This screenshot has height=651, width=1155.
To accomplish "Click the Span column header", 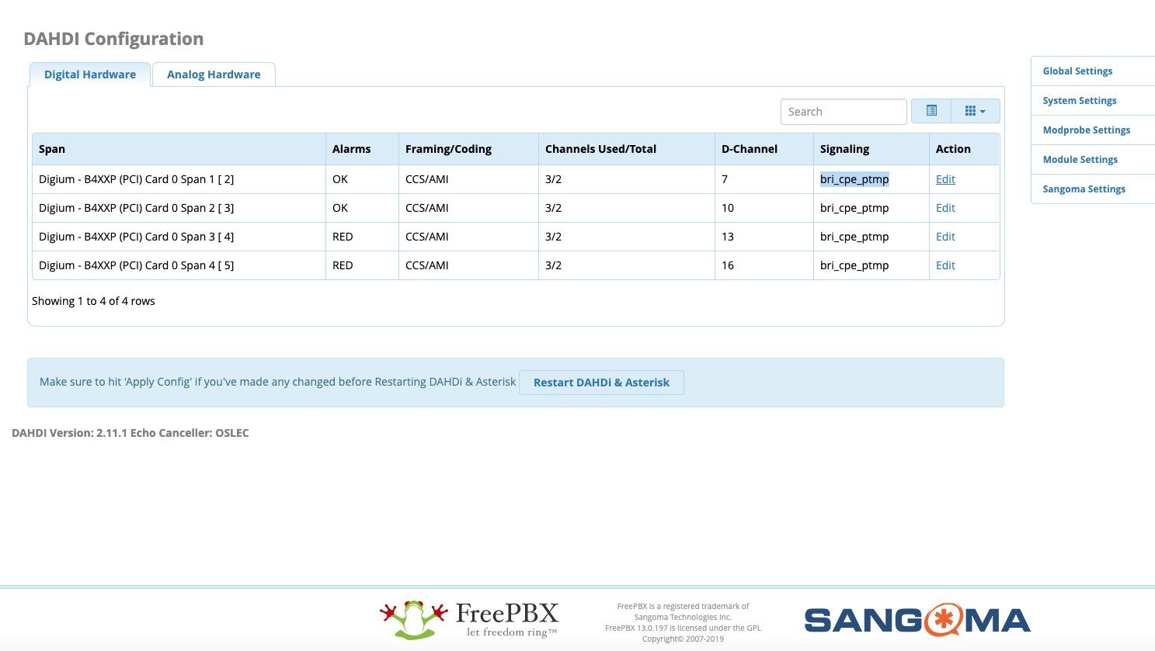I will (52, 149).
